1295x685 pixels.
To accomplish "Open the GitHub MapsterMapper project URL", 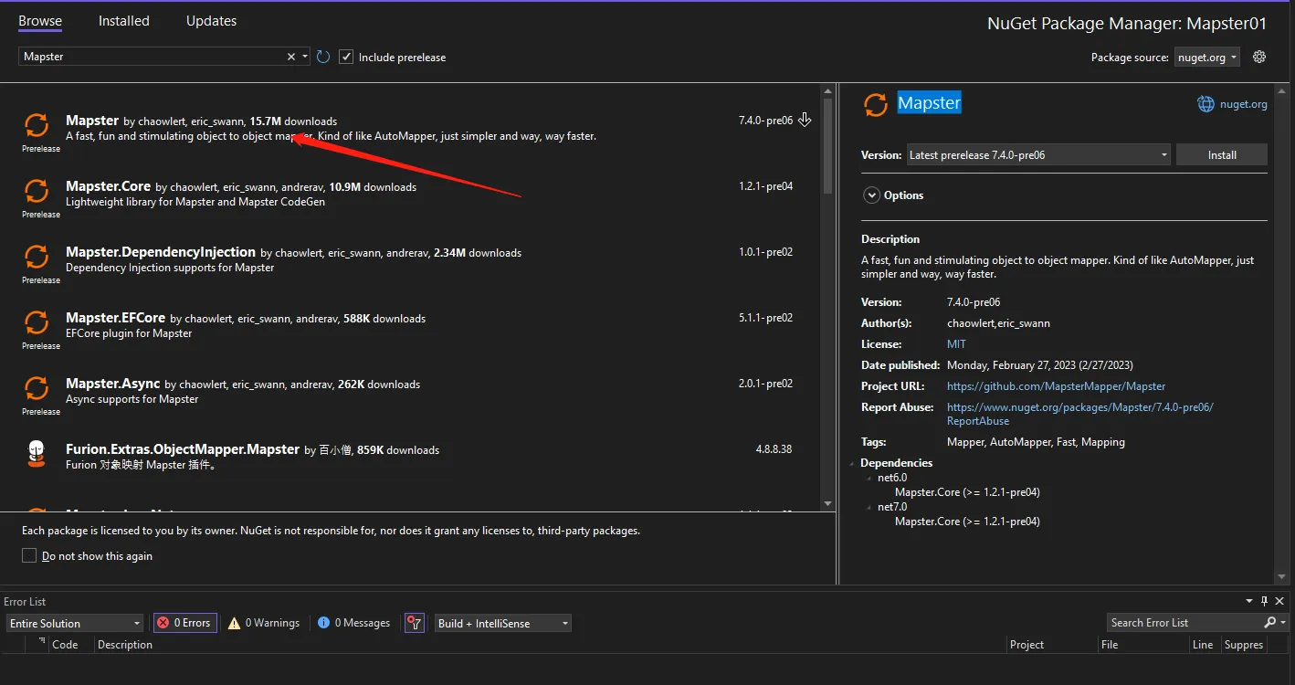I will 1056,386.
